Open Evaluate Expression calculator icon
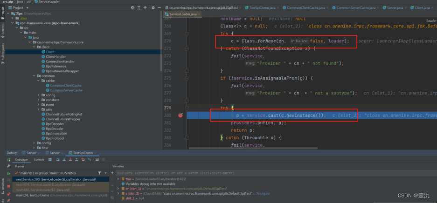437x203 pixels. tap(97, 159)
